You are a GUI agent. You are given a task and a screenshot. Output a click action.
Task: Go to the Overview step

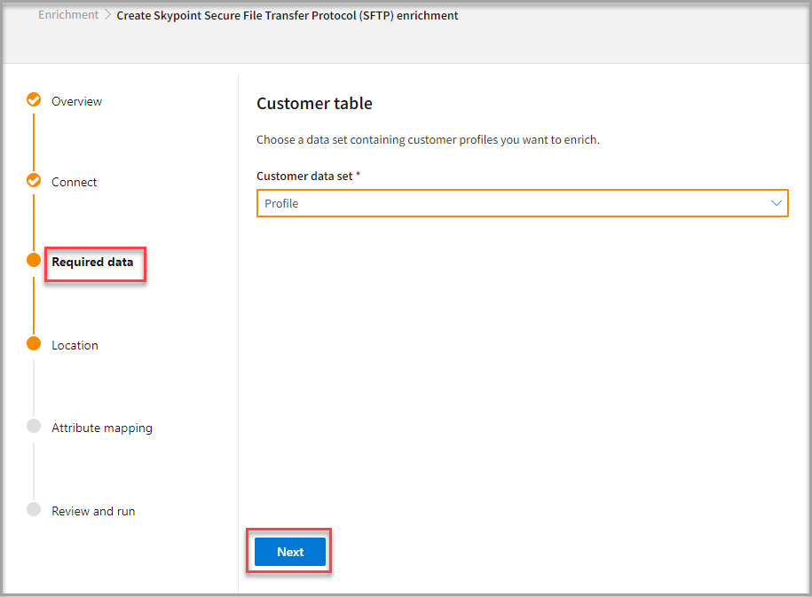pyautogui.click(x=76, y=101)
